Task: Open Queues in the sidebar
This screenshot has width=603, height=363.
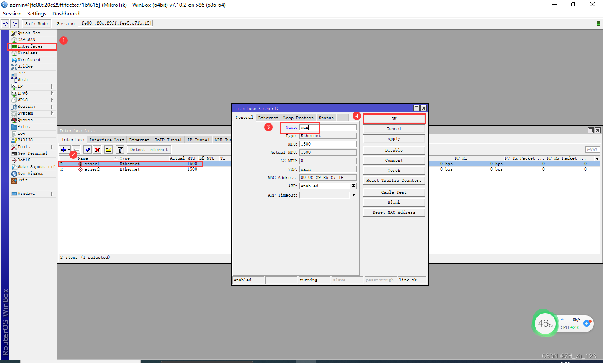Action: tap(25, 120)
